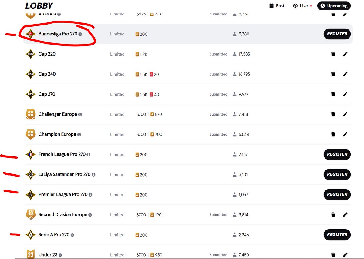
Task: Show info for Premier League Pro 270
Action: (x=91, y=195)
